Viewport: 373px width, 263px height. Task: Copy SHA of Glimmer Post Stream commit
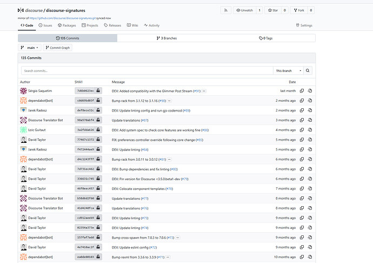pos(302,91)
